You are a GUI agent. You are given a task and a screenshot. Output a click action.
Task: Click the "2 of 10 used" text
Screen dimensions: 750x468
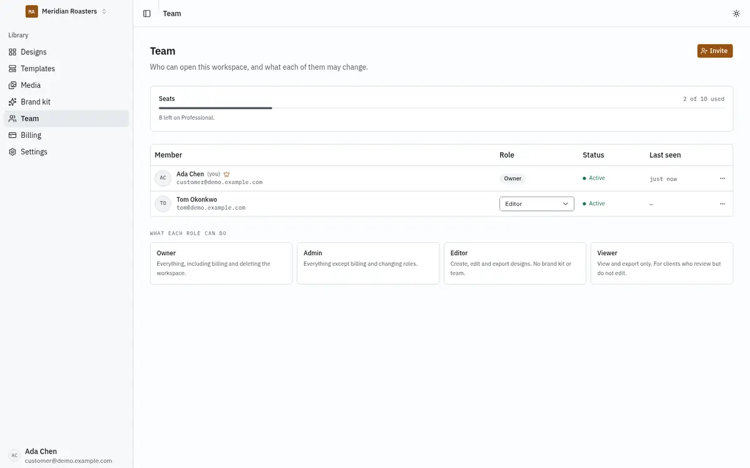click(x=704, y=99)
